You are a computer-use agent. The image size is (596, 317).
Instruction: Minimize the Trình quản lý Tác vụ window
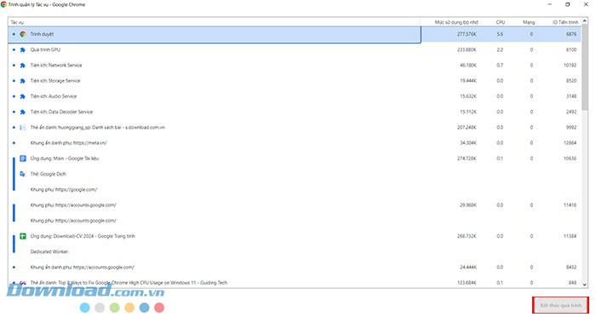coord(550,4)
